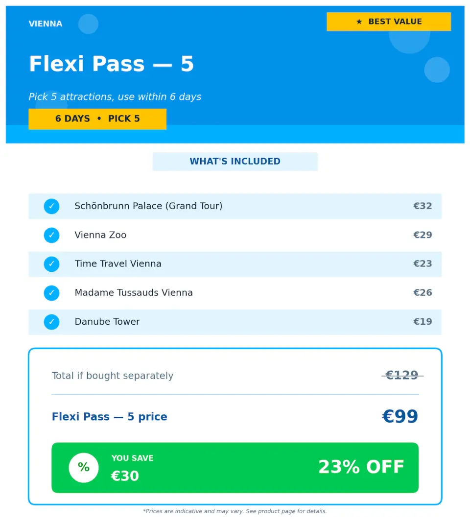Image resolution: width=470 pixels, height=524 pixels.
Task: Click the 6 DAYS • PICK 5 badge
Action: click(97, 119)
